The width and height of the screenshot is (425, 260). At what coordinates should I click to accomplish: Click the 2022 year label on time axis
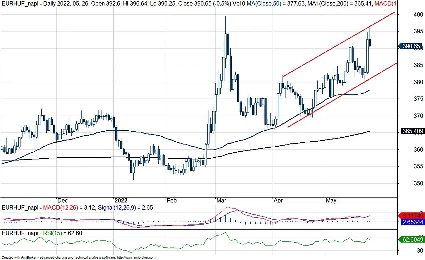(121, 200)
